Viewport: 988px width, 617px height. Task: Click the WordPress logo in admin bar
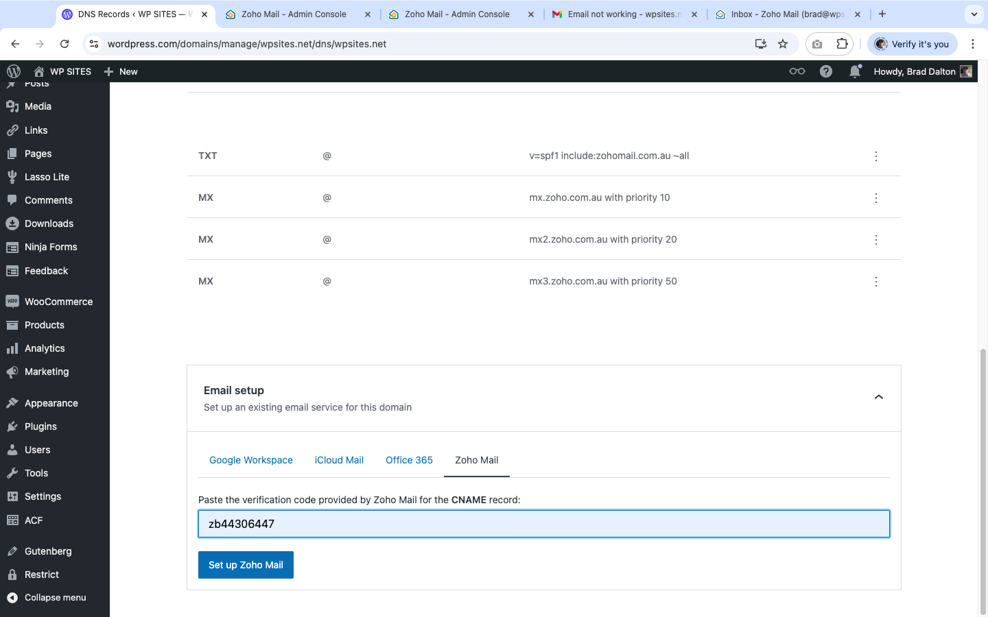[14, 71]
